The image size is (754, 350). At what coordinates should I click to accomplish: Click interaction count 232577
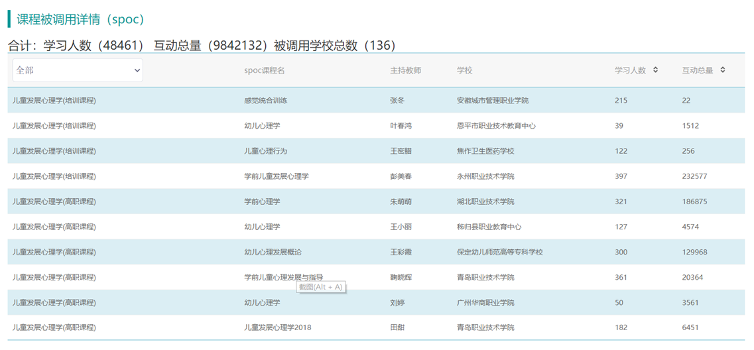click(x=694, y=176)
